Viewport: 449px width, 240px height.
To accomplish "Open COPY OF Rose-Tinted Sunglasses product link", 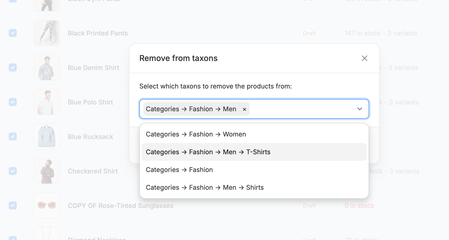I will pyautogui.click(x=120, y=206).
